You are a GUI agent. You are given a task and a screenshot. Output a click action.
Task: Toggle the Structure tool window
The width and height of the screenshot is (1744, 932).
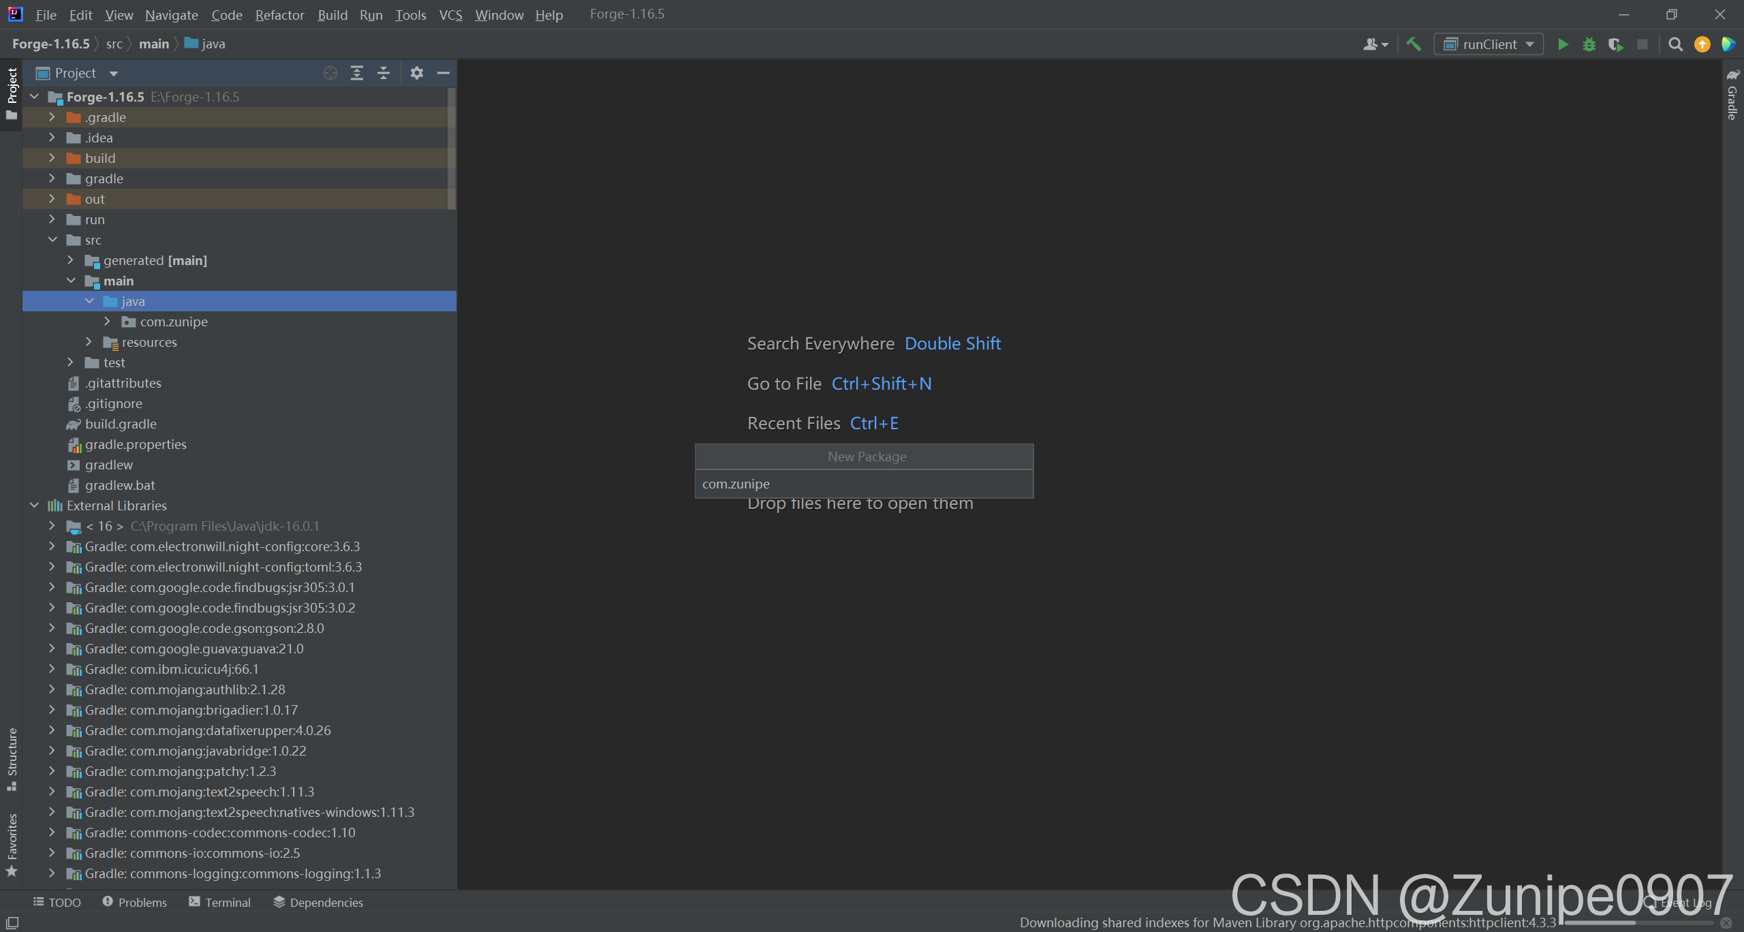12,758
